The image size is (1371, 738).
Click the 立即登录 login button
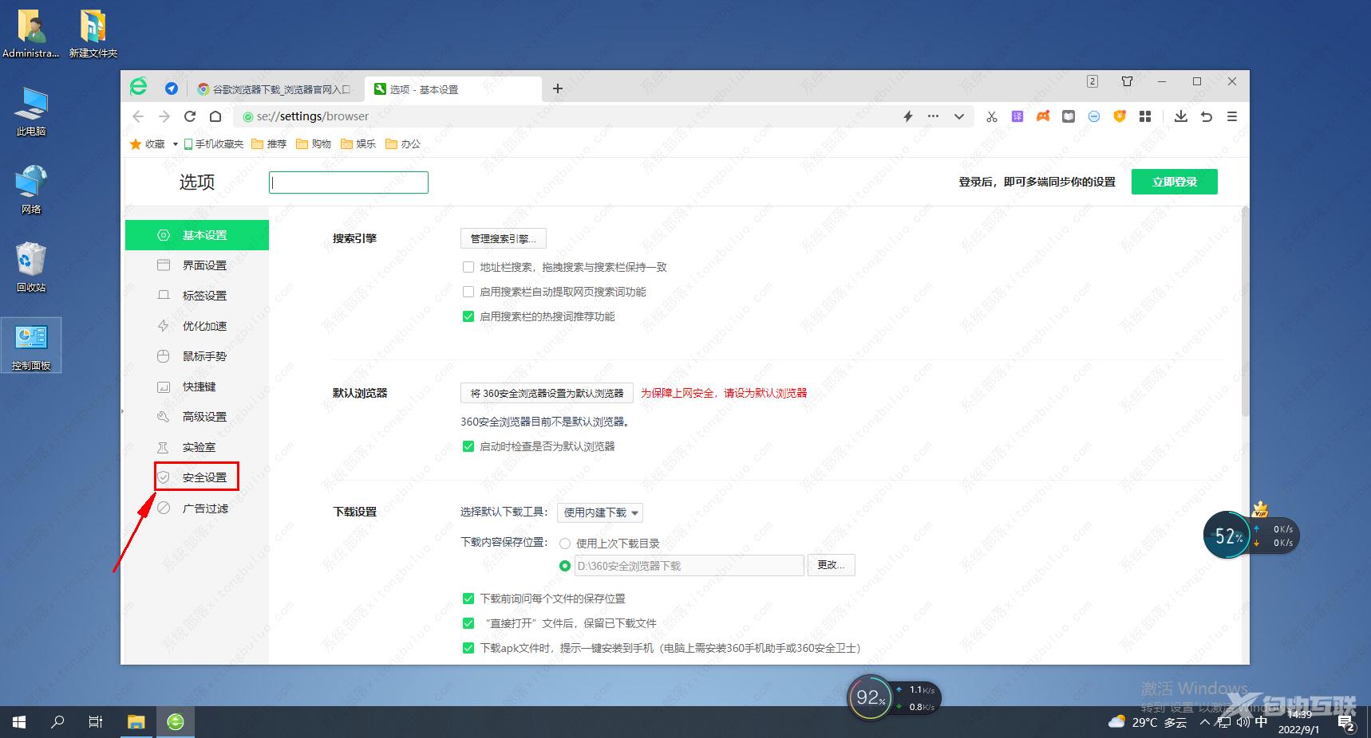1175,182
